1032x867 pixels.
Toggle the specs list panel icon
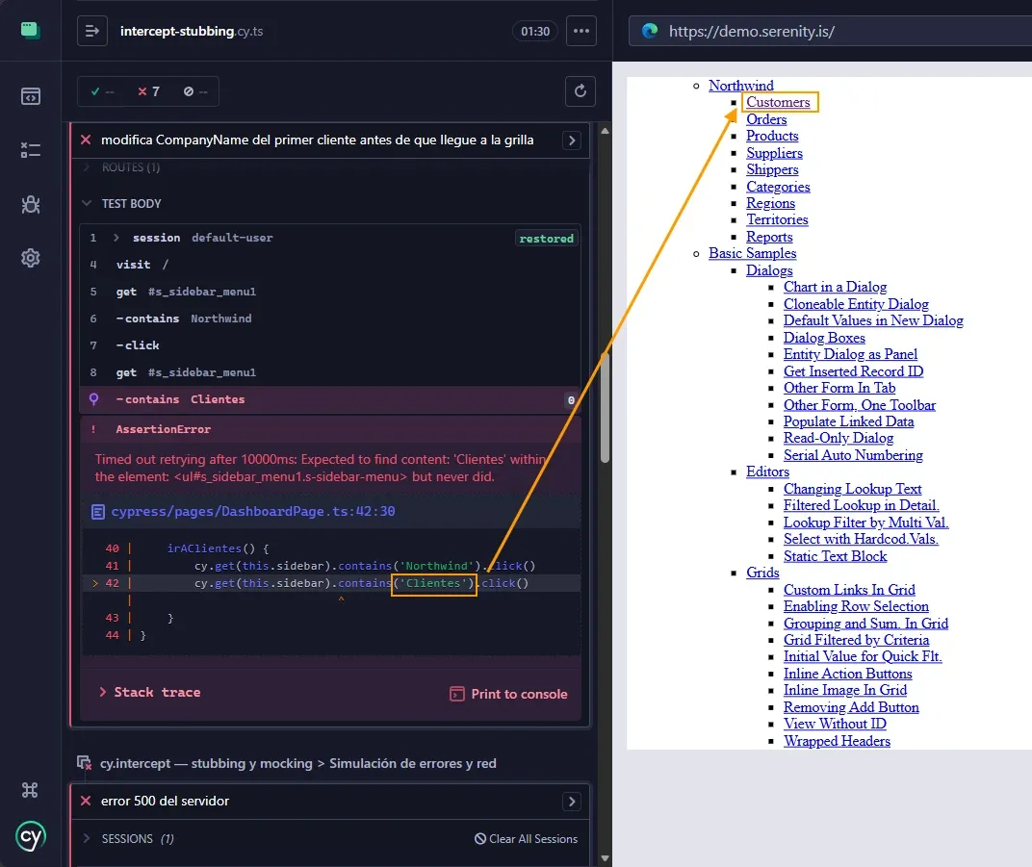(x=92, y=31)
